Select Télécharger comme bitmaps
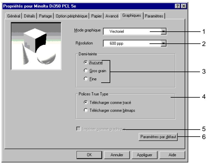Image resolution: width=207 pixels, height=163 pixels. point(109,110)
